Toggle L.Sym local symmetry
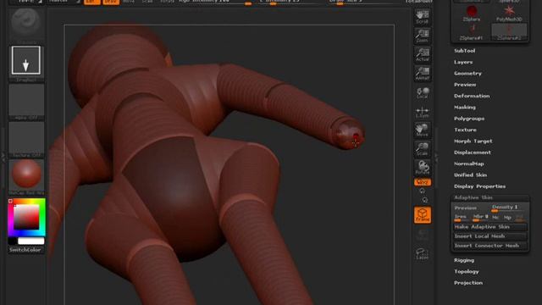Screen dimensions: 542x305 coord(422,112)
